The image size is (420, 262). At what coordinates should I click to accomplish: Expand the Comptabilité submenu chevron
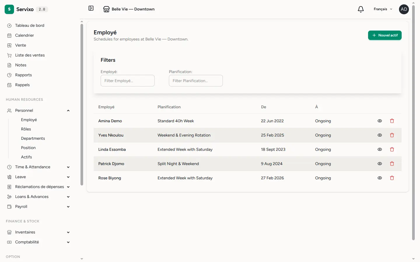(x=68, y=242)
